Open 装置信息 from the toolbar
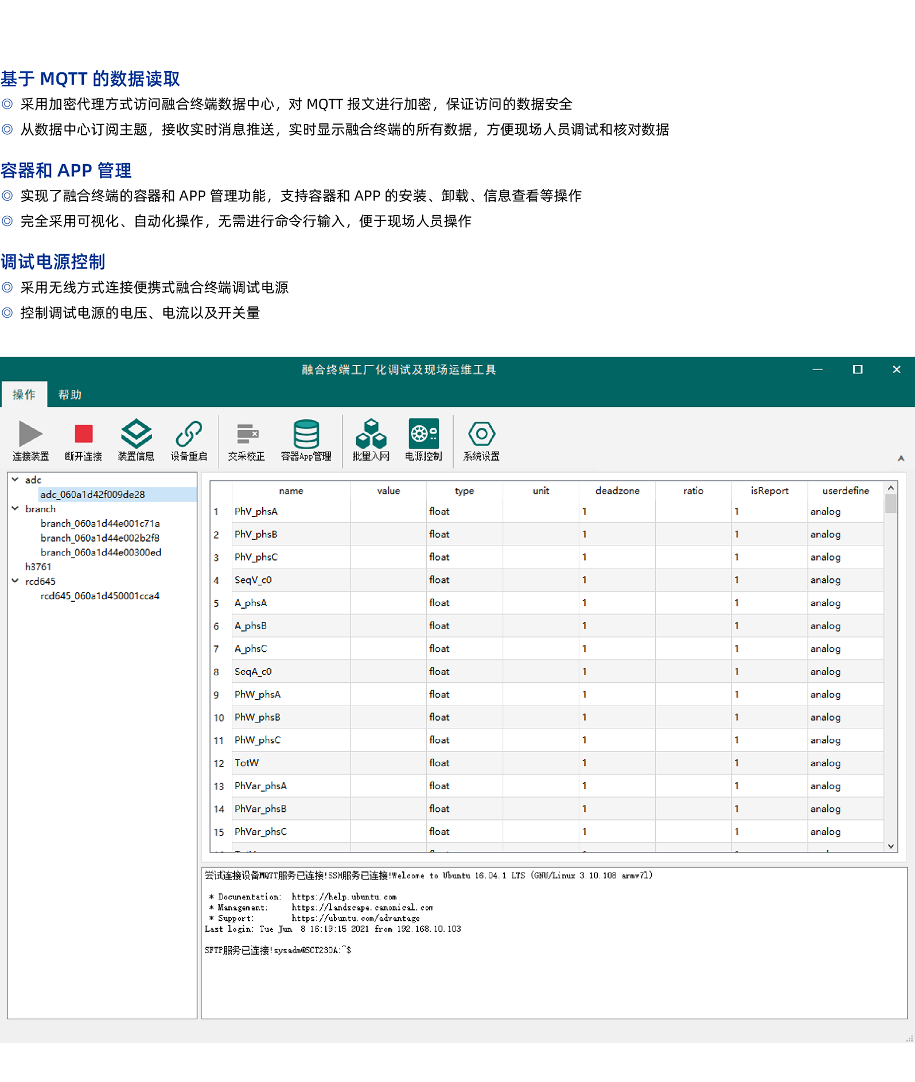 coord(136,434)
